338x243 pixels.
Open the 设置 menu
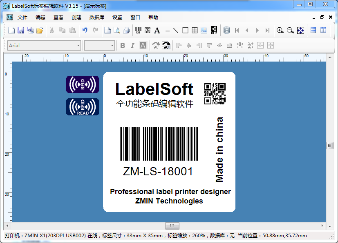117,18
